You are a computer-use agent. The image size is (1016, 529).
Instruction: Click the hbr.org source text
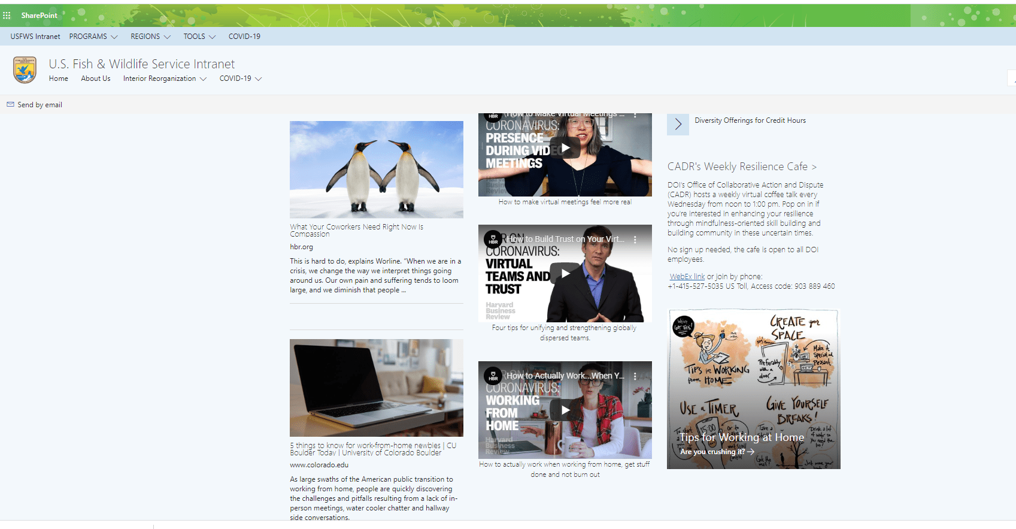point(302,247)
